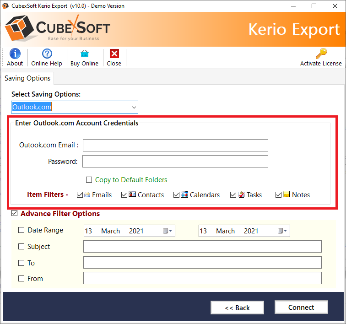The height and width of the screenshot is (324, 346).
Task: Enable the Date Range filter checkbox
Action: [21, 230]
